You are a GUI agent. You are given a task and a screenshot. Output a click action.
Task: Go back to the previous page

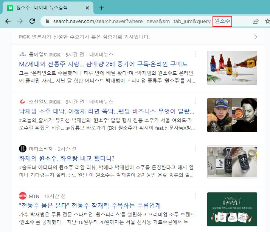pyautogui.click(x=8, y=21)
